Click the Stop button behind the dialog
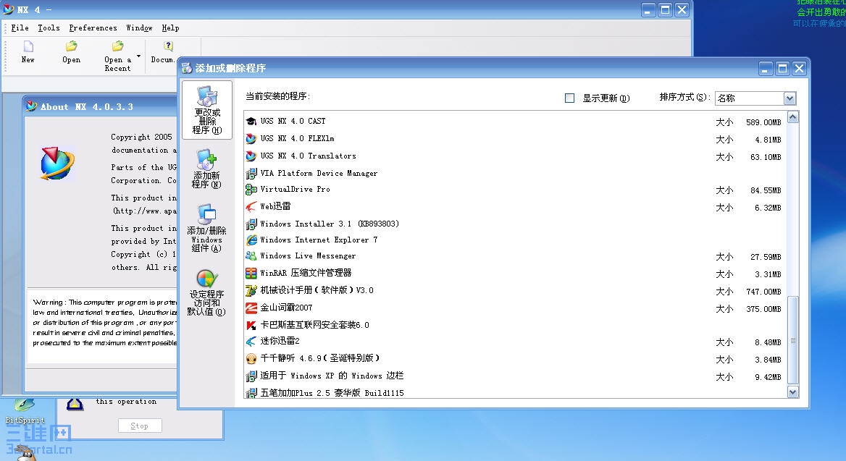This screenshot has height=461, width=846. click(140, 426)
